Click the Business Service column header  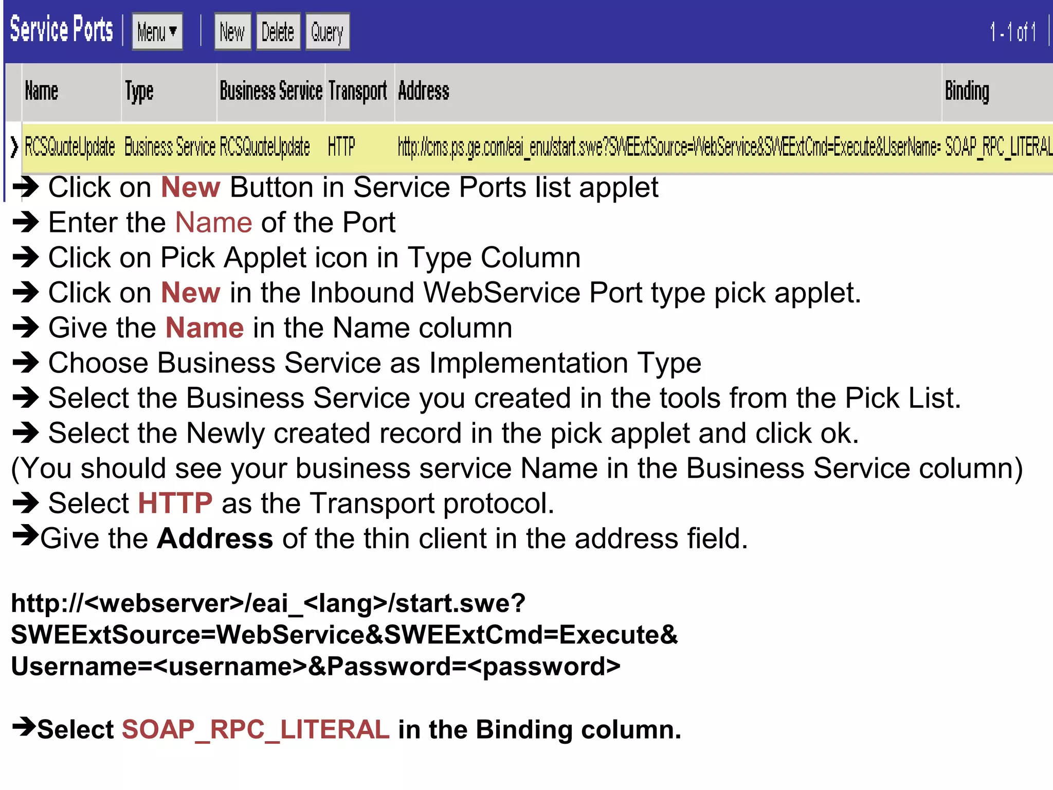point(271,92)
